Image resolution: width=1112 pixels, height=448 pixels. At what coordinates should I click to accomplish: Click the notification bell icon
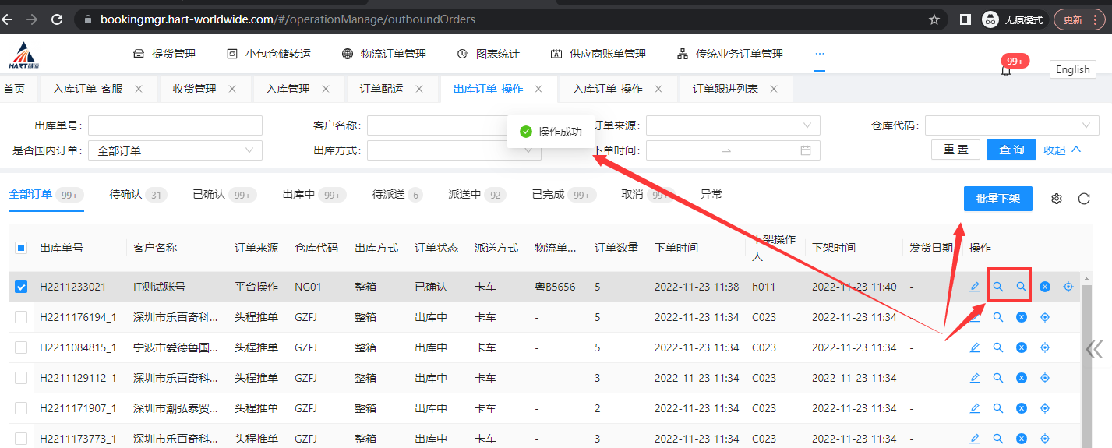point(1006,71)
